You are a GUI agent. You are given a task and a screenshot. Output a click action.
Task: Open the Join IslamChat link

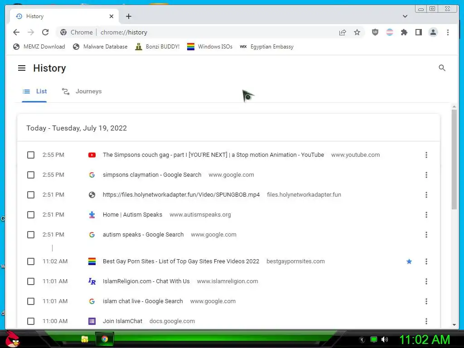(x=122, y=321)
